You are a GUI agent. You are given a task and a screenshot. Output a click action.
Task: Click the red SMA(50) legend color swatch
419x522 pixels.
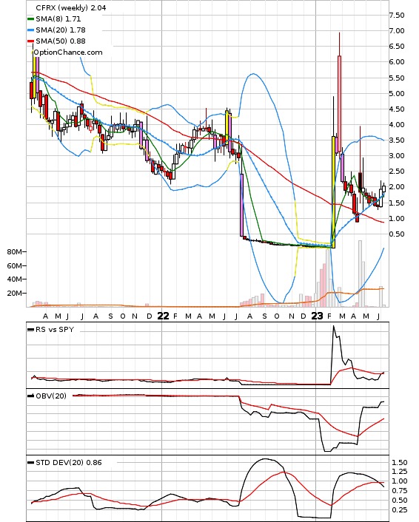(30, 41)
